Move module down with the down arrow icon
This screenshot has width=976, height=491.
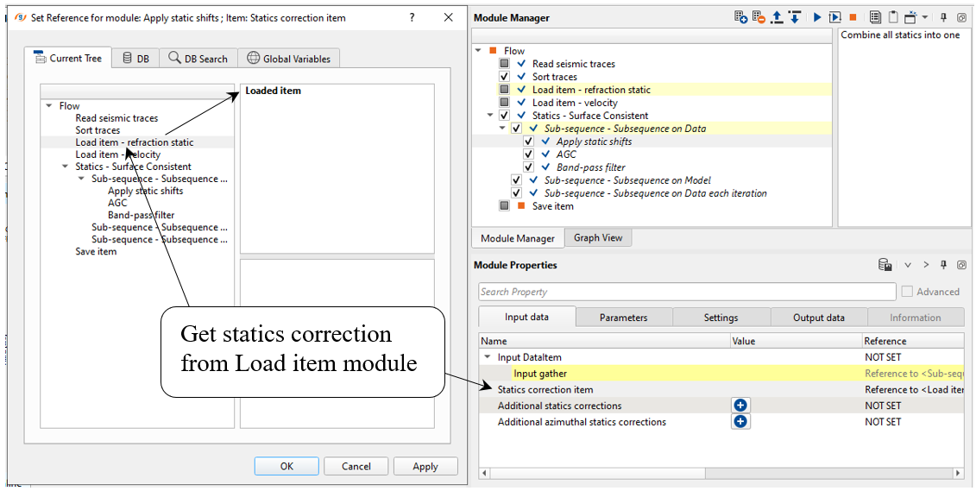[x=793, y=17]
